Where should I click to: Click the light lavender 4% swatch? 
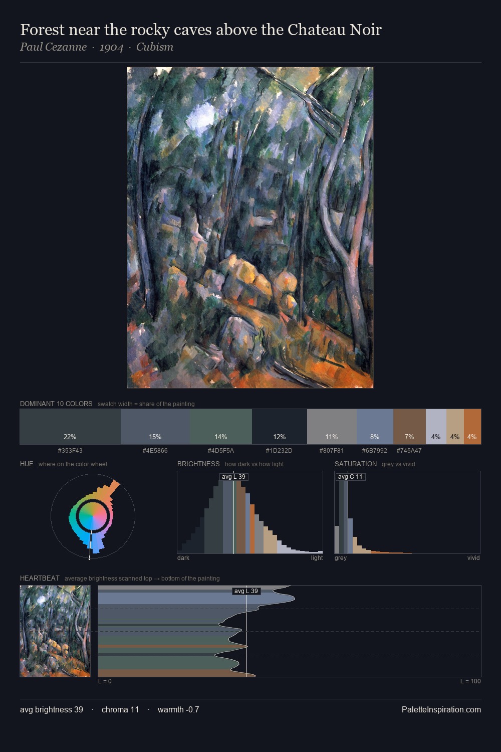[436, 427]
